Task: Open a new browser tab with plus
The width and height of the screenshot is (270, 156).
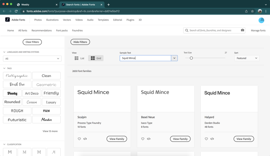Action: point(108,5)
